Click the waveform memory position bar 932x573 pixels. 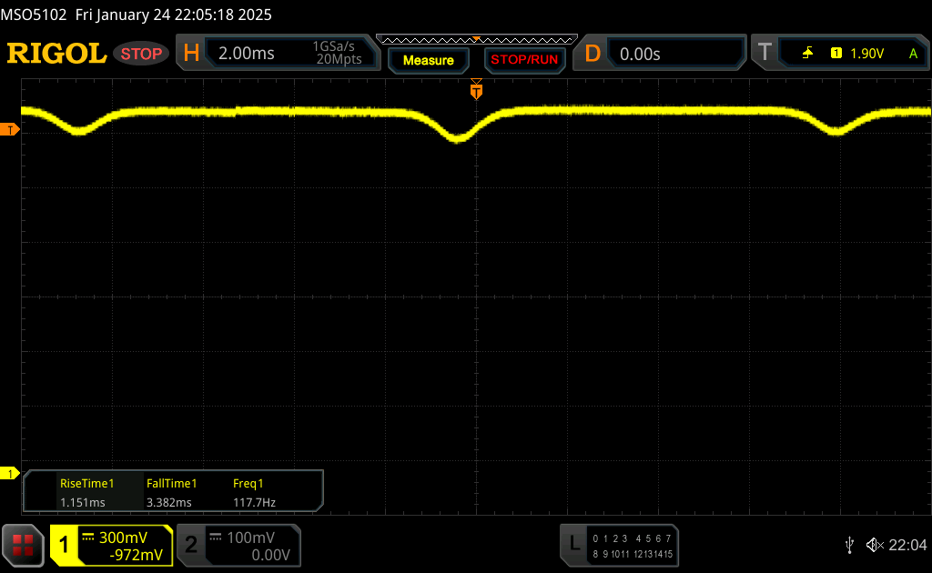click(477, 40)
